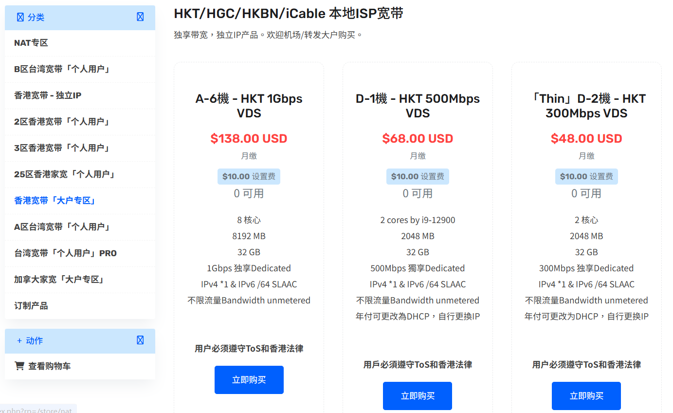Viewport: 673px width, 413px height.
Task: Go to 台湾宽带「个人用户」PRO category
Action: (x=80, y=253)
